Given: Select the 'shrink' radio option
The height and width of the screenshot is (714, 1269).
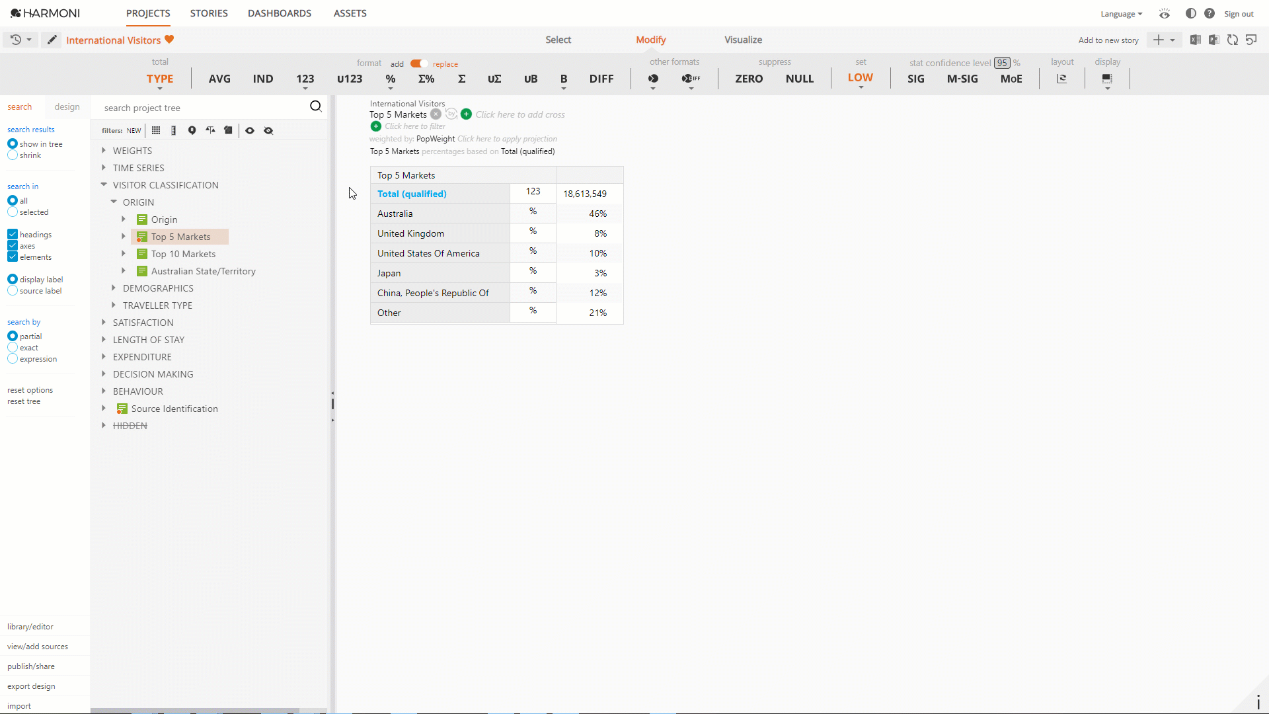Looking at the screenshot, I should pyautogui.click(x=13, y=155).
